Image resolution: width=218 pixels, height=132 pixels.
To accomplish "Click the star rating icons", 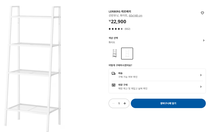I will [116, 29].
